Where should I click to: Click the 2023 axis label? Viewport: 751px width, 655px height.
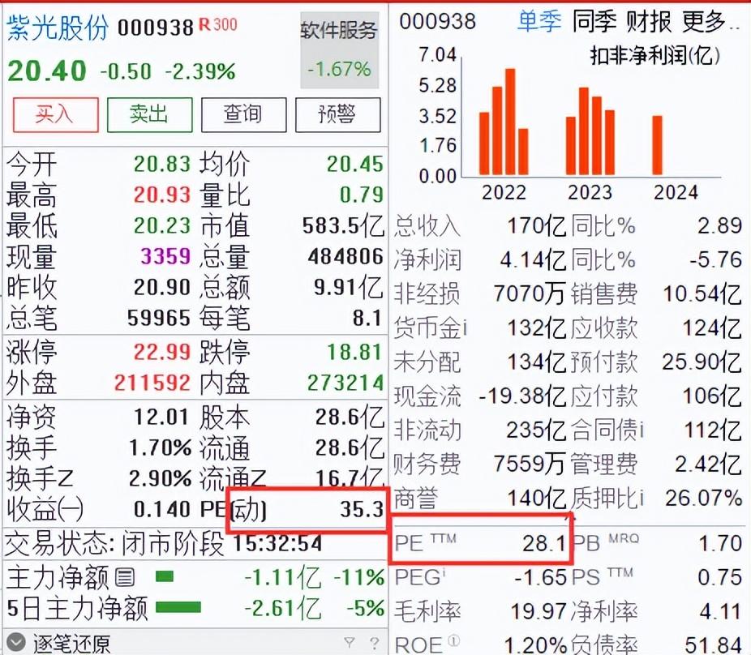click(590, 192)
